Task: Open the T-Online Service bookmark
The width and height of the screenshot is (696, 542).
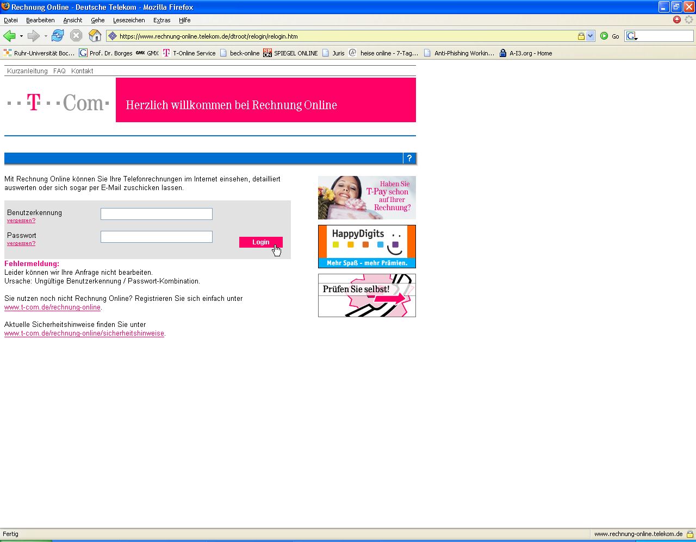Action: pos(189,53)
